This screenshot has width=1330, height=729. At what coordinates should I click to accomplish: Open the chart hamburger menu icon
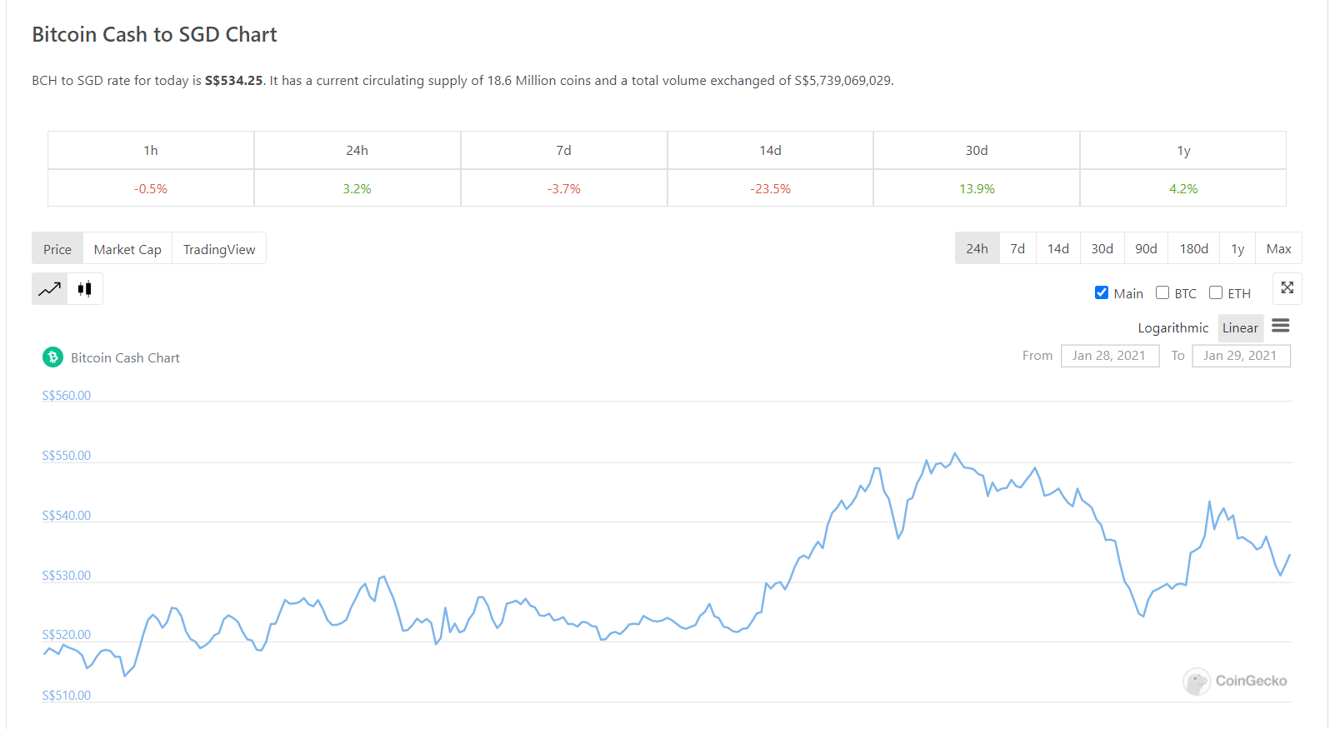tap(1281, 326)
